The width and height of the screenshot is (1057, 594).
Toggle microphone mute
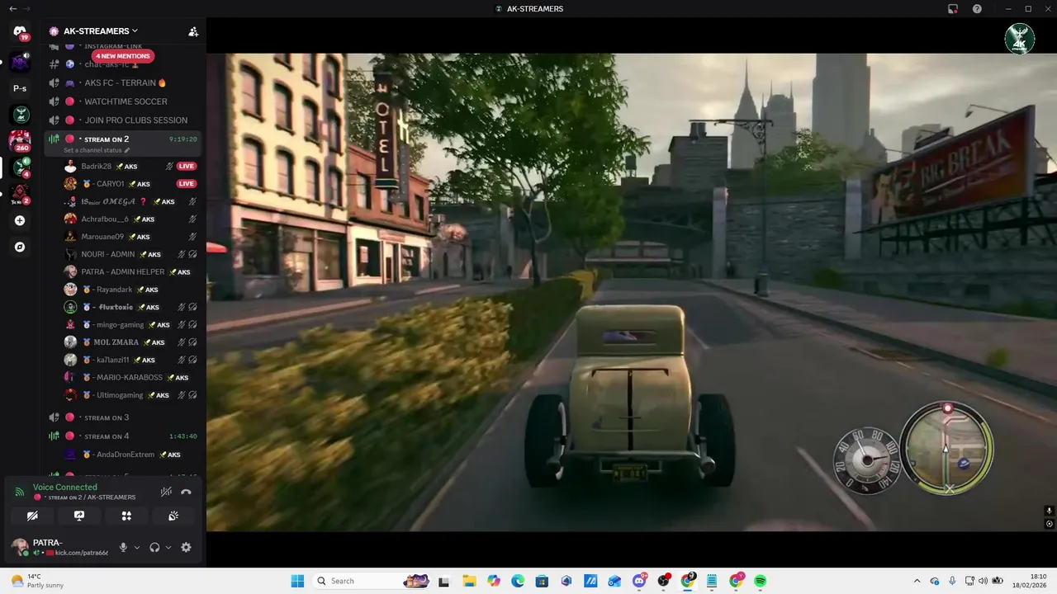click(x=123, y=547)
